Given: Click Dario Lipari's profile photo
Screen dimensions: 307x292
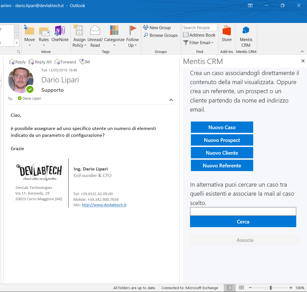Looking at the screenshot, I should coord(21,80).
